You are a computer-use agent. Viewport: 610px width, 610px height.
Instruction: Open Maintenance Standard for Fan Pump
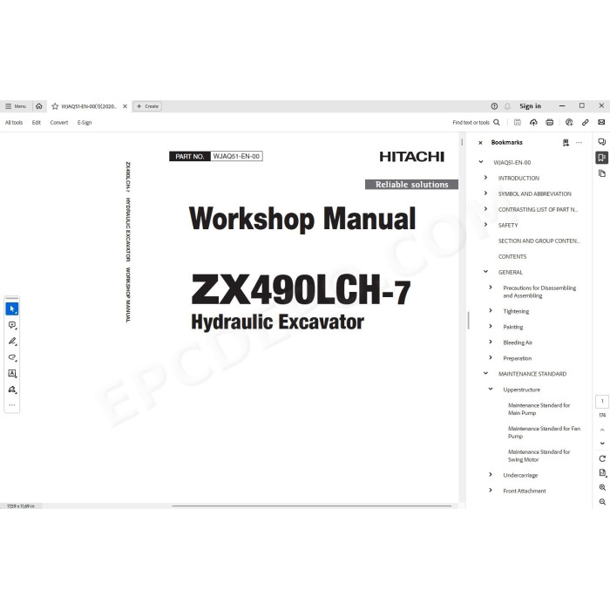coord(544,432)
